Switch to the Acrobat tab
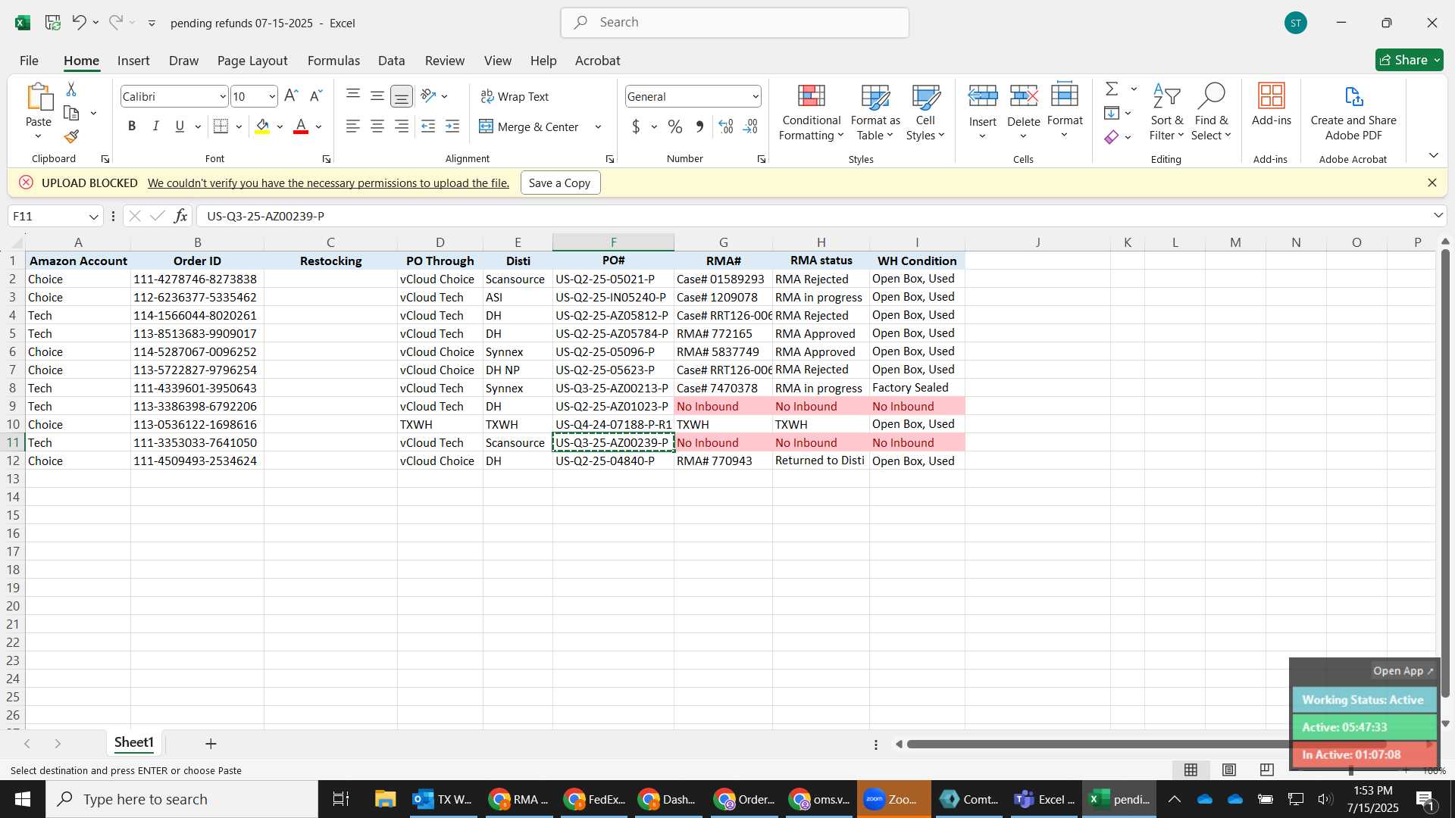This screenshot has height=818, width=1455. point(597,61)
